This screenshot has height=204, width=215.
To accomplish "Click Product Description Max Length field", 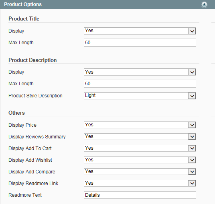I will (x=140, y=84).
